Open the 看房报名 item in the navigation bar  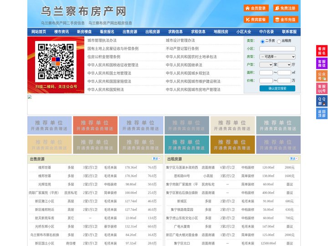(x=107, y=32)
